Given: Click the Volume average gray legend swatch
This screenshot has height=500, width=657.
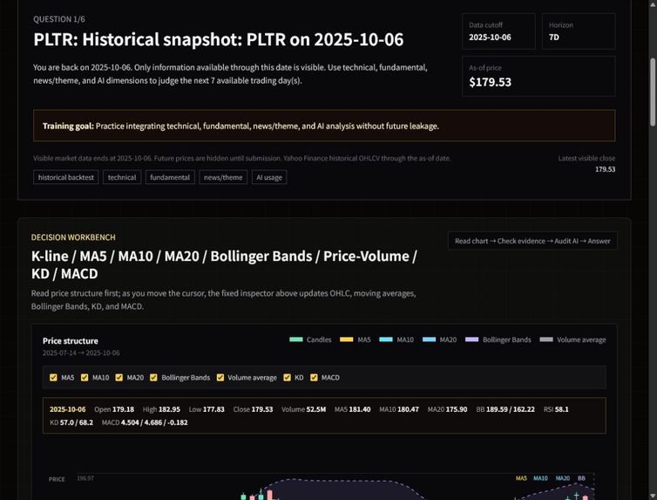Looking at the screenshot, I should pyautogui.click(x=546, y=339).
